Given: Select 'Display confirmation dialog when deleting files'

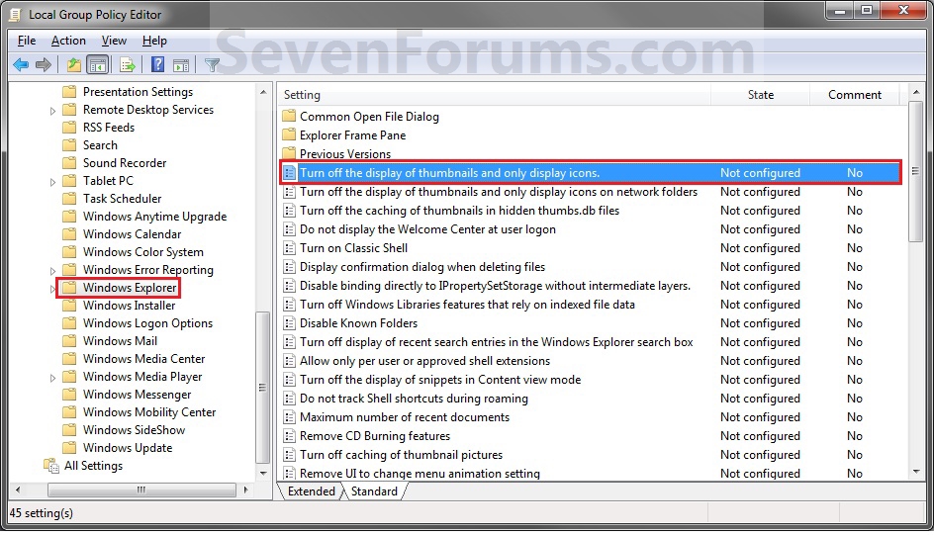Looking at the screenshot, I should (422, 267).
